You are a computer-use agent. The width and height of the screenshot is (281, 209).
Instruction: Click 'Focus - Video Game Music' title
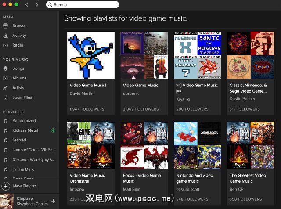click(x=142, y=178)
